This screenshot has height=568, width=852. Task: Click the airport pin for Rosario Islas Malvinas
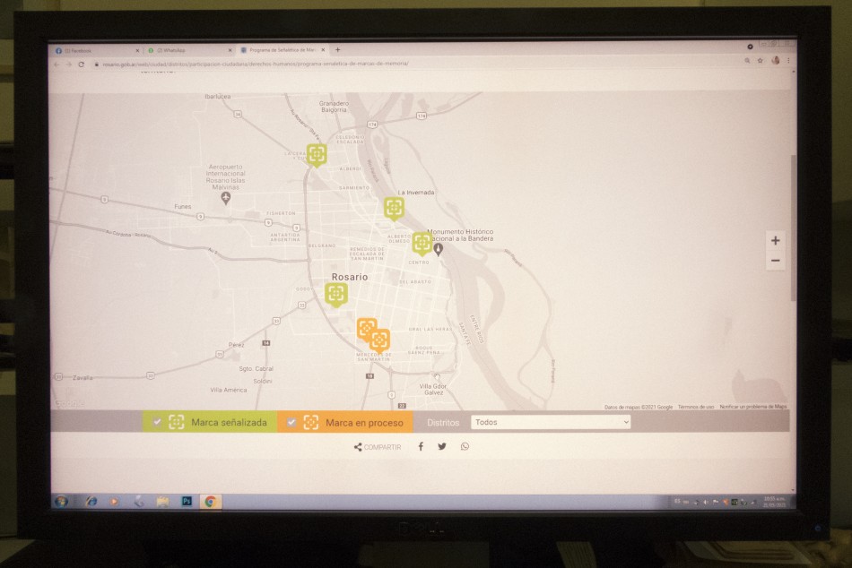(226, 197)
